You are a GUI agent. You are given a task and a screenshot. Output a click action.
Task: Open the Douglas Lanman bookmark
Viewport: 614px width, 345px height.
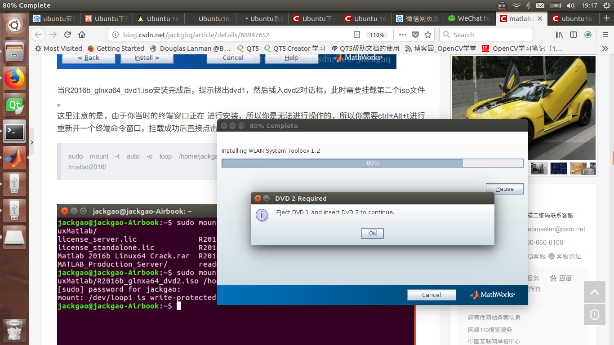190,49
